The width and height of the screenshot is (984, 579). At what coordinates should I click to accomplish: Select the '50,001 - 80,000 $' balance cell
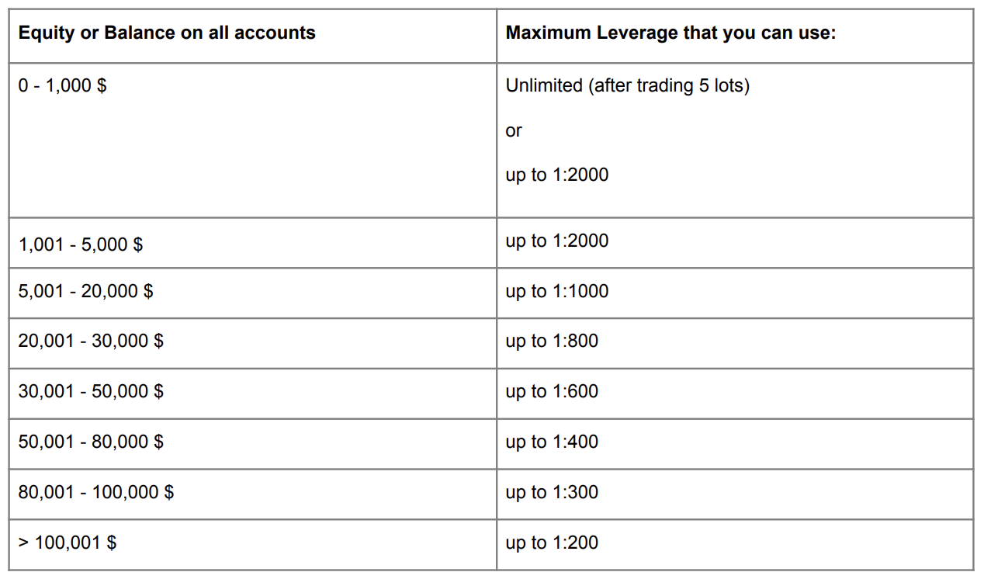tap(91, 442)
